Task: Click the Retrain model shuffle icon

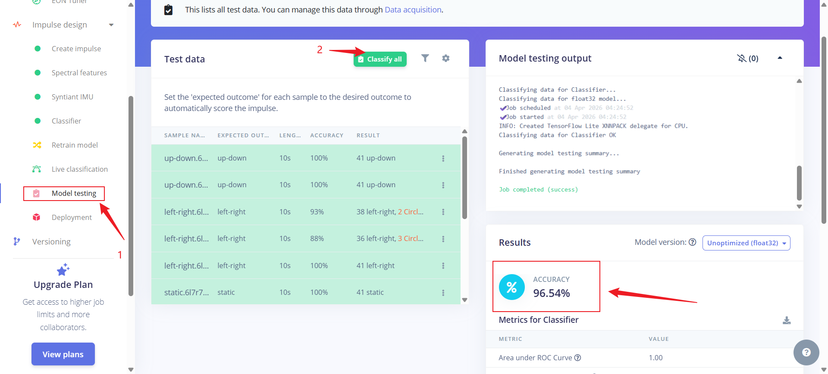Action: [x=37, y=145]
